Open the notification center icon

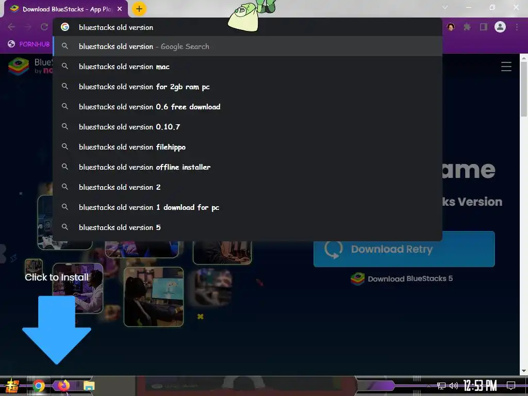pyautogui.click(x=511, y=386)
